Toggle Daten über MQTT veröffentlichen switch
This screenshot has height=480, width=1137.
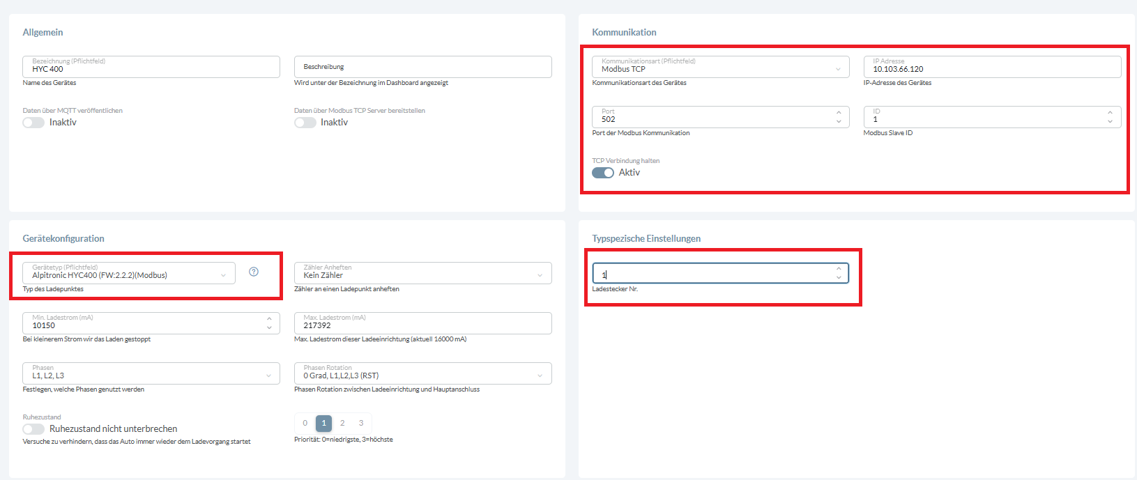pyautogui.click(x=33, y=123)
